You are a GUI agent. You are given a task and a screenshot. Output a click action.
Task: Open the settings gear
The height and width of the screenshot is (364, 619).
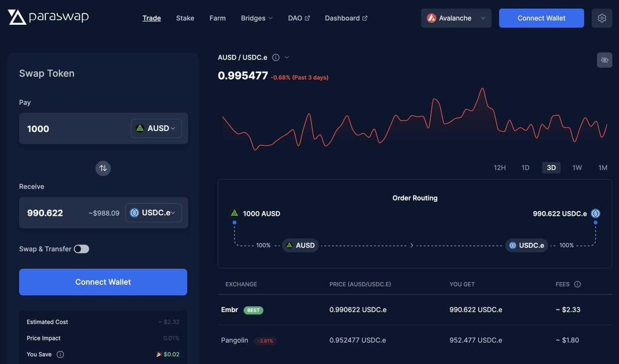point(602,18)
